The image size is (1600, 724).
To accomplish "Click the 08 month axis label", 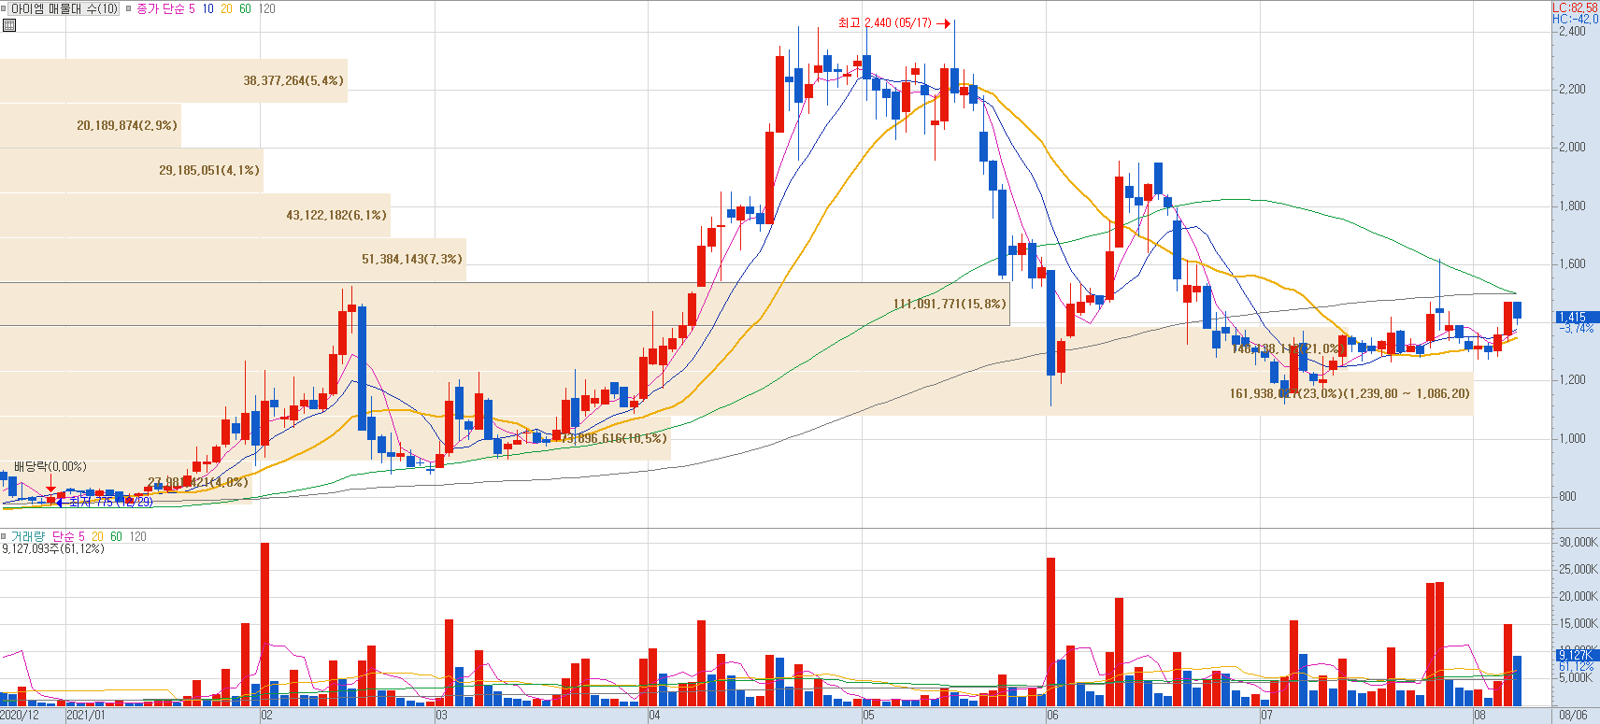I will 1479,716.
